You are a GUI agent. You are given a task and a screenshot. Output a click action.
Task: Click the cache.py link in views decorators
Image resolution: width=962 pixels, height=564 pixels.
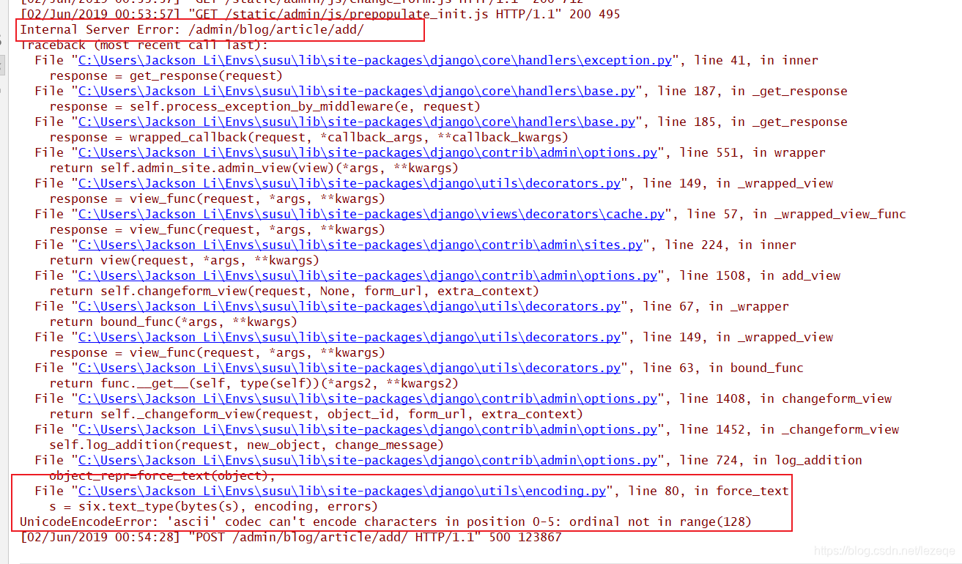[x=374, y=214]
